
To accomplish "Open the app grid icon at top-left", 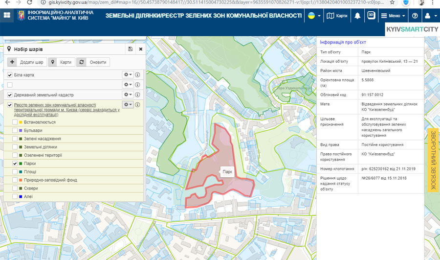I will [x=7, y=15].
